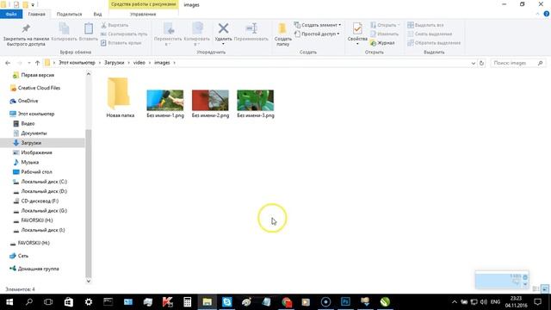
Task: Click Загрузки in the address breadcrumb
Action: (x=115, y=63)
